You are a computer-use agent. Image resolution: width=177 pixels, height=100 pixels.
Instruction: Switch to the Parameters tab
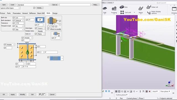(17, 13)
